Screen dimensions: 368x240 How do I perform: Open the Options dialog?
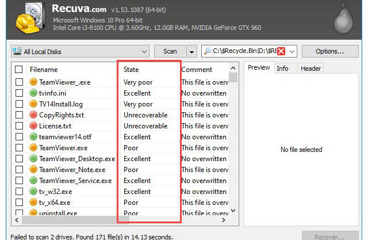tap(330, 51)
